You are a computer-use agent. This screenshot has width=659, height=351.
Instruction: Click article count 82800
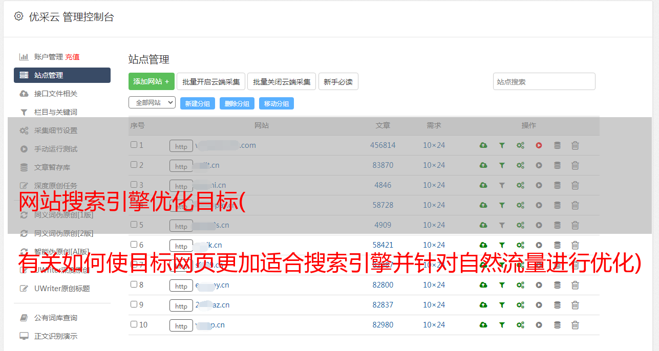pyautogui.click(x=383, y=285)
